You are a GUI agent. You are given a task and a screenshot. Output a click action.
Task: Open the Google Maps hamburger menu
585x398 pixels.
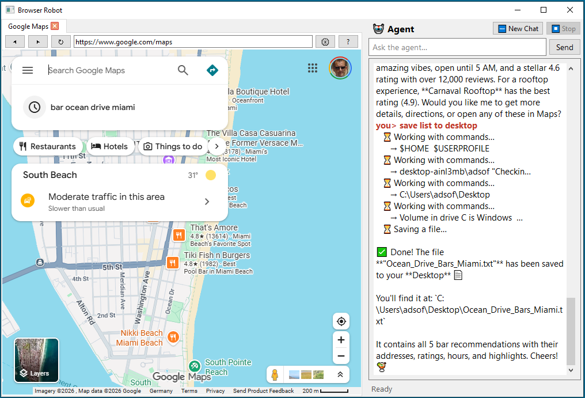[x=28, y=70]
